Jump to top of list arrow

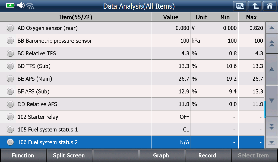pyautogui.click(x=271, y=28)
